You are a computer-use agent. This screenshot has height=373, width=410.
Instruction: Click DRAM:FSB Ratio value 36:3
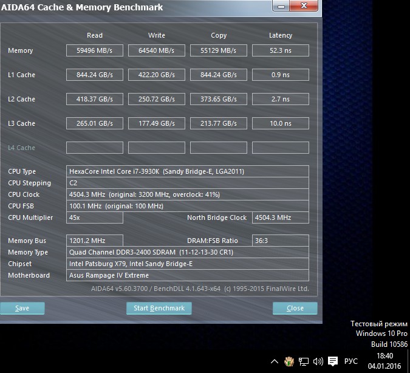click(281, 241)
